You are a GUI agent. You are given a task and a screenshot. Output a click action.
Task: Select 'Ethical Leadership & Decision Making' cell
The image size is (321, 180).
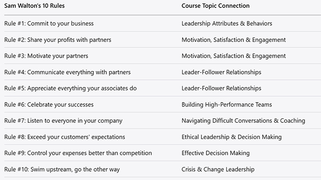[x=232, y=137]
